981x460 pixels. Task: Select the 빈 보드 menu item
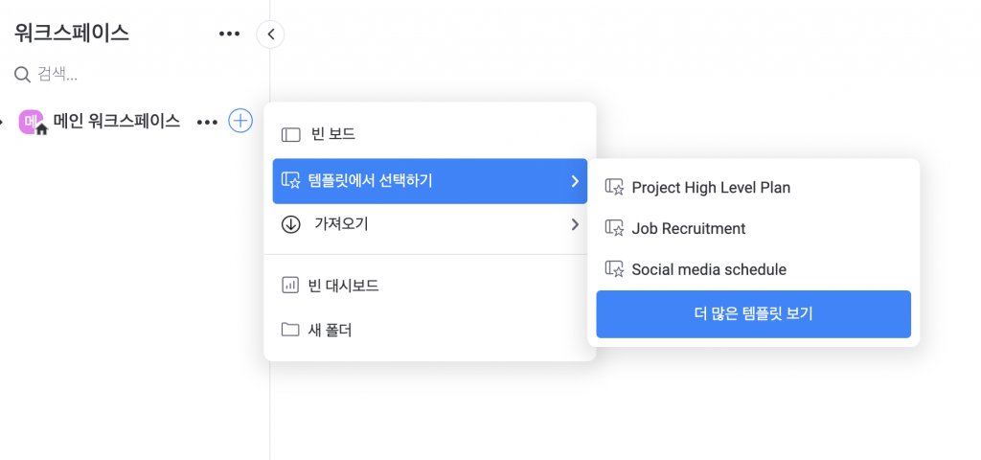coord(430,134)
